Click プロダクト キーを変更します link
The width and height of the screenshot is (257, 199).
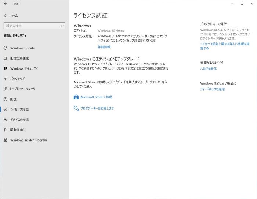click(x=97, y=108)
